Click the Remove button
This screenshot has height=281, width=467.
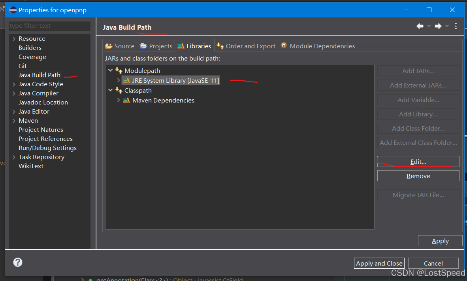[418, 175]
